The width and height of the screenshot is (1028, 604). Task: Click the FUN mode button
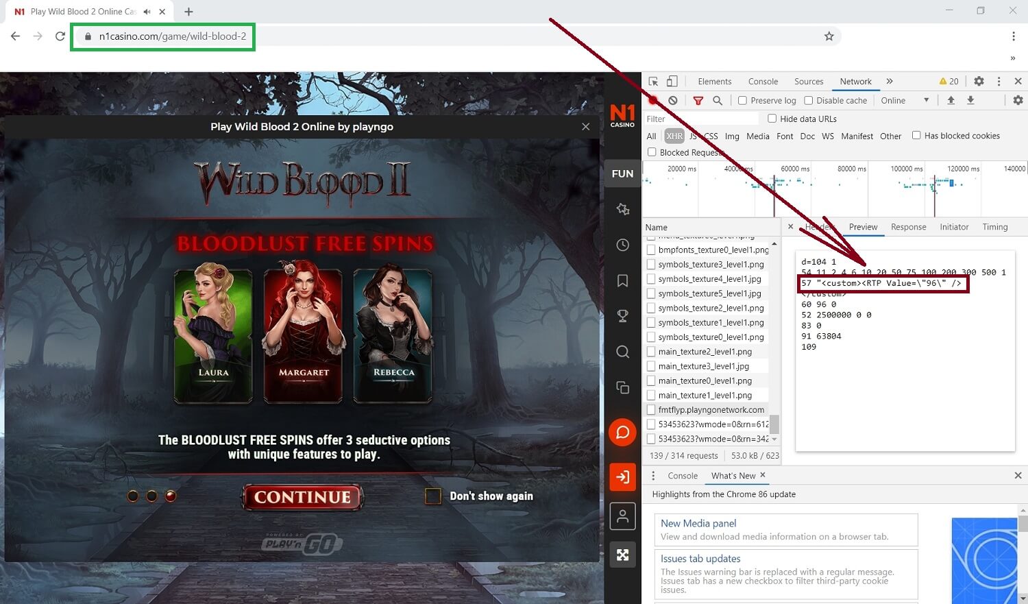(622, 173)
